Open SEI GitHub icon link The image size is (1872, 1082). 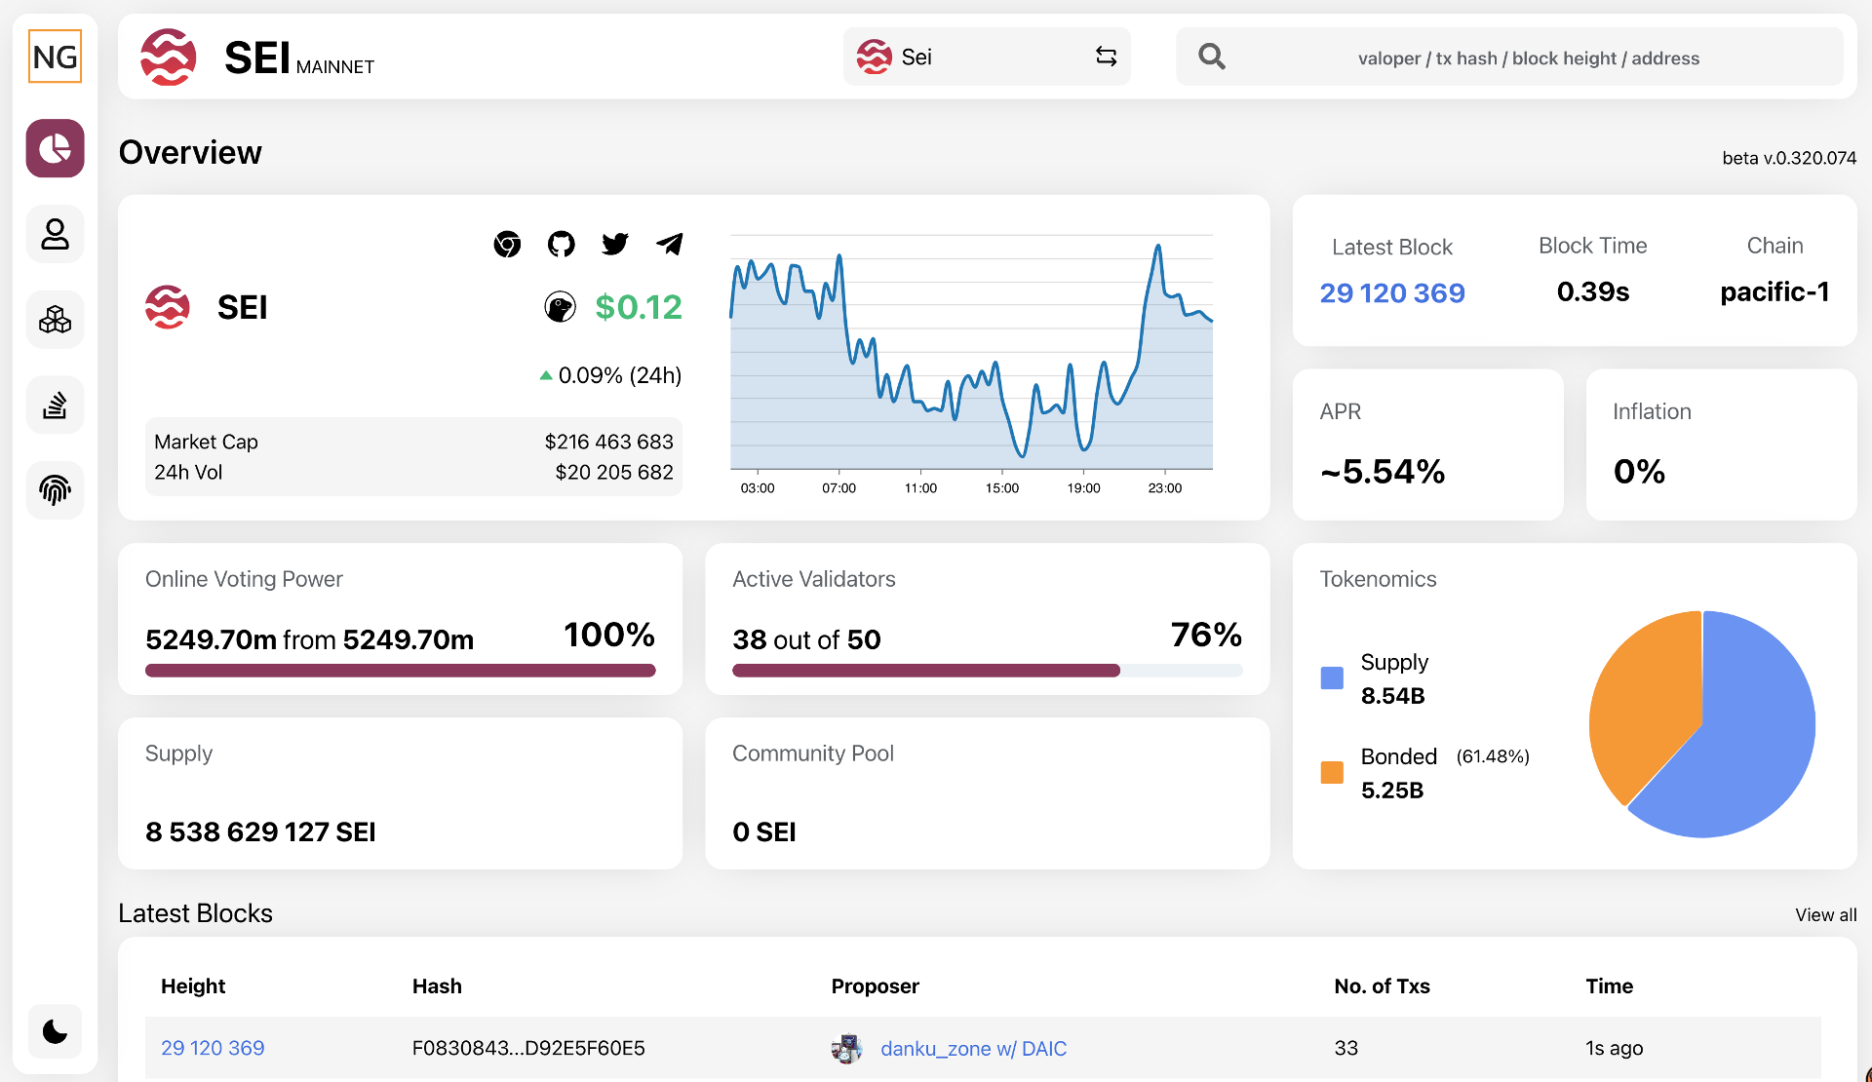click(561, 244)
